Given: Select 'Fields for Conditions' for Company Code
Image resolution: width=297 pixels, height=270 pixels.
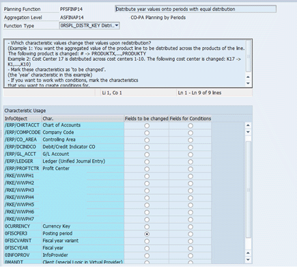Looking at the screenshot, I should pyautogui.click(x=190, y=133).
